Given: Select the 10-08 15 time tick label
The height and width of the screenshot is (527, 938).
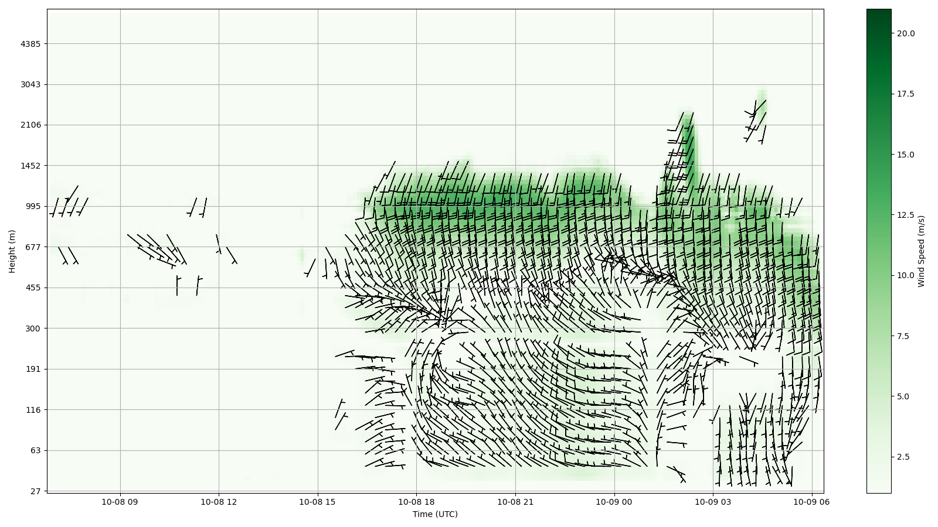Looking at the screenshot, I should click(317, 501).
